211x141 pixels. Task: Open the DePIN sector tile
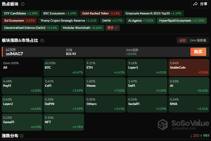point(64,104)
